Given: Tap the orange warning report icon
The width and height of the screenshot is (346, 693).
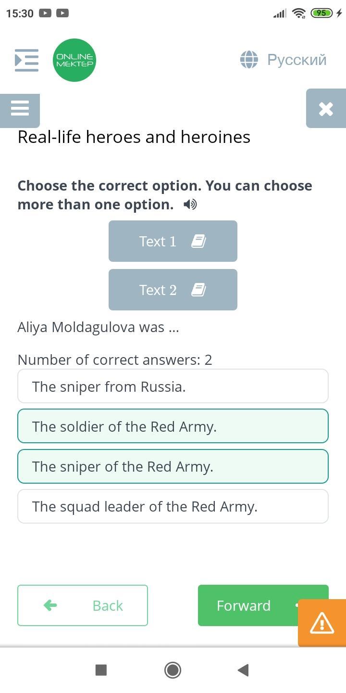Looking at the screenshot, I should pyautogui.click(x=322, y=623).
